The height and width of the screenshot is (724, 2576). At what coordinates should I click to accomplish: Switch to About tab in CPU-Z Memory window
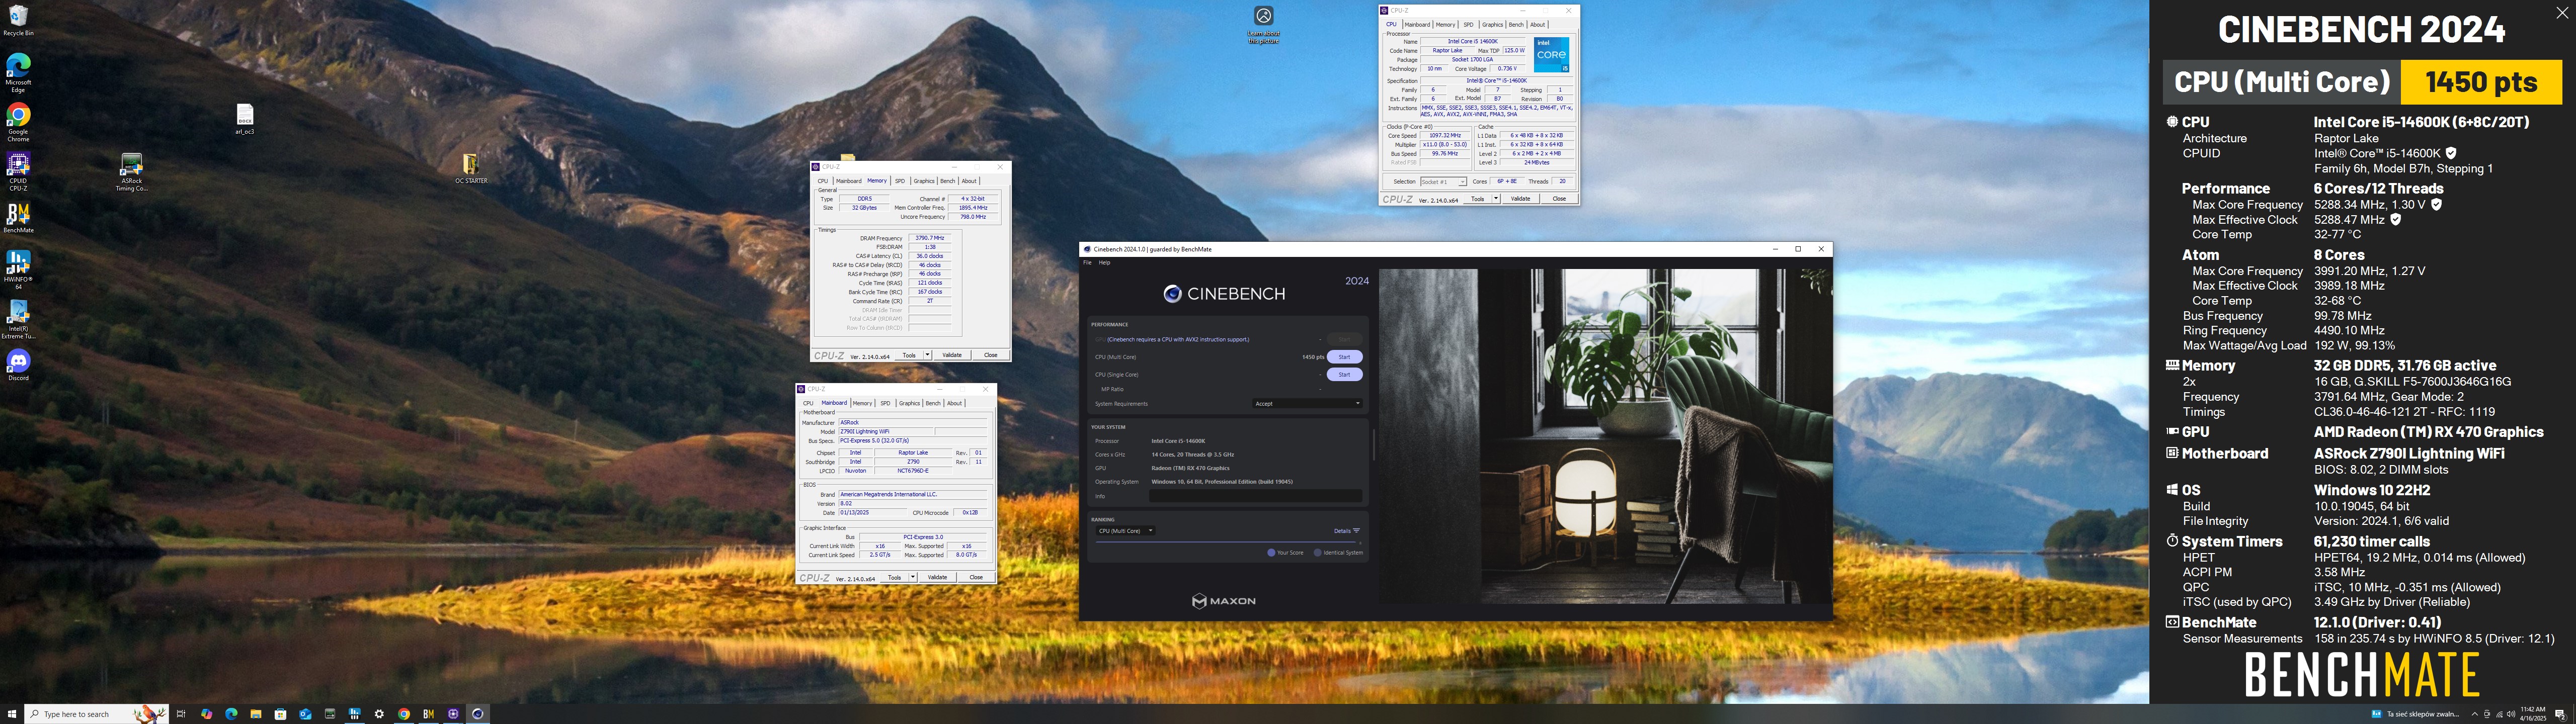(x=970, y=181)
